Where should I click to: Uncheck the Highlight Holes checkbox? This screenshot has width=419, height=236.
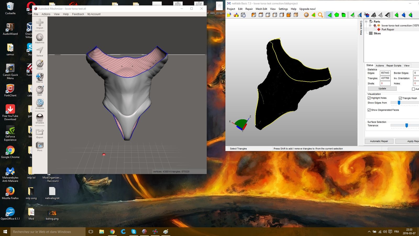point(369,98)
